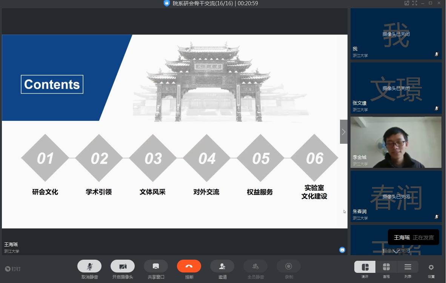Click the 钉钉 logo at bottom left
Image resolution: width=446 pixels, height=283 pixels.
13,269
